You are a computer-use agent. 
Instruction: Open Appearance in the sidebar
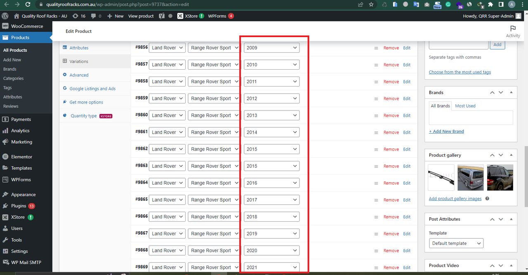[x=26, y=195]
